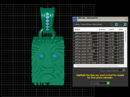Select the White Gold:10KX1 row
This screenshot has width=130, height=97.
click(99, 54)
